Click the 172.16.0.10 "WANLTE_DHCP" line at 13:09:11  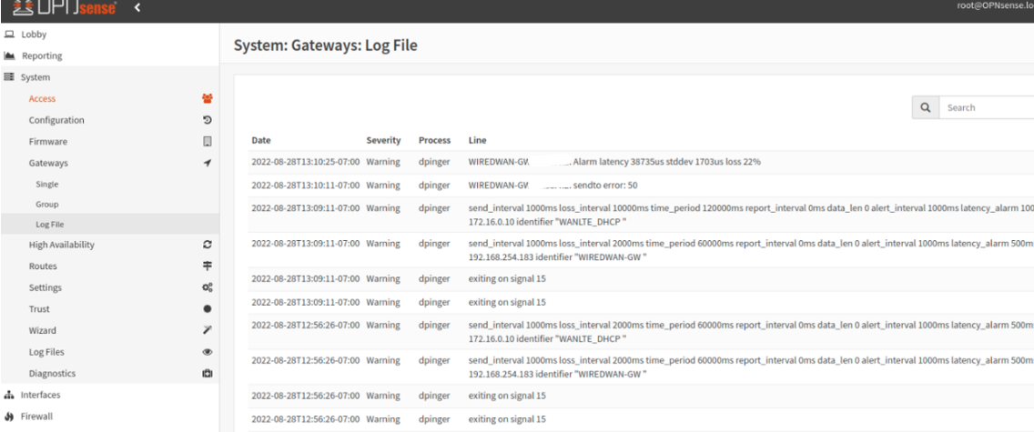tap(547, 220)
